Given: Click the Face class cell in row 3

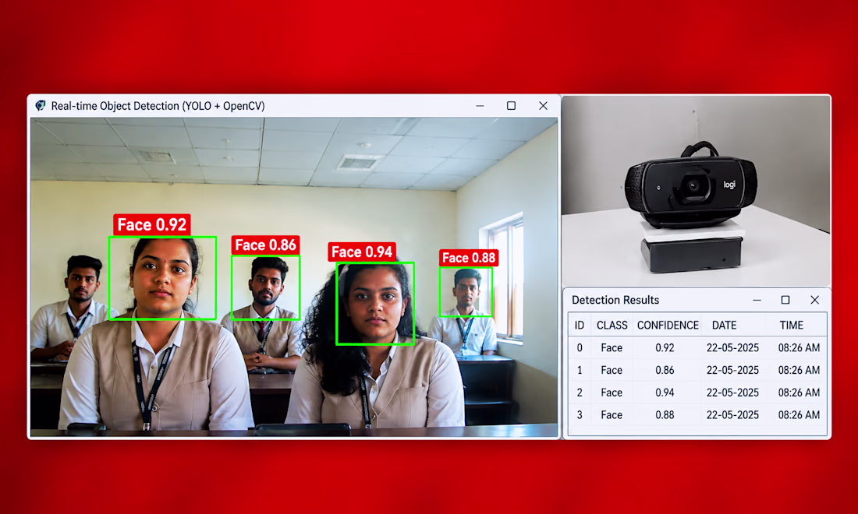Looking at the screenshot, I should point(612,415).
